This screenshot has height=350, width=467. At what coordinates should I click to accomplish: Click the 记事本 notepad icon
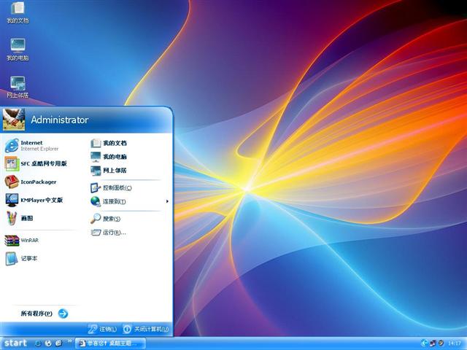coord(12,258)
